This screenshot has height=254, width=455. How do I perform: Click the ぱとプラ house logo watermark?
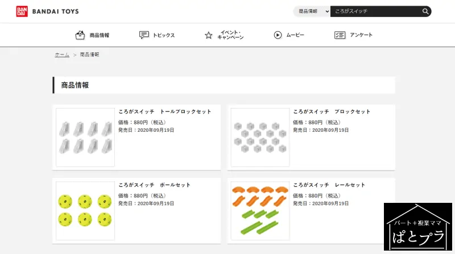click(418, 227)
